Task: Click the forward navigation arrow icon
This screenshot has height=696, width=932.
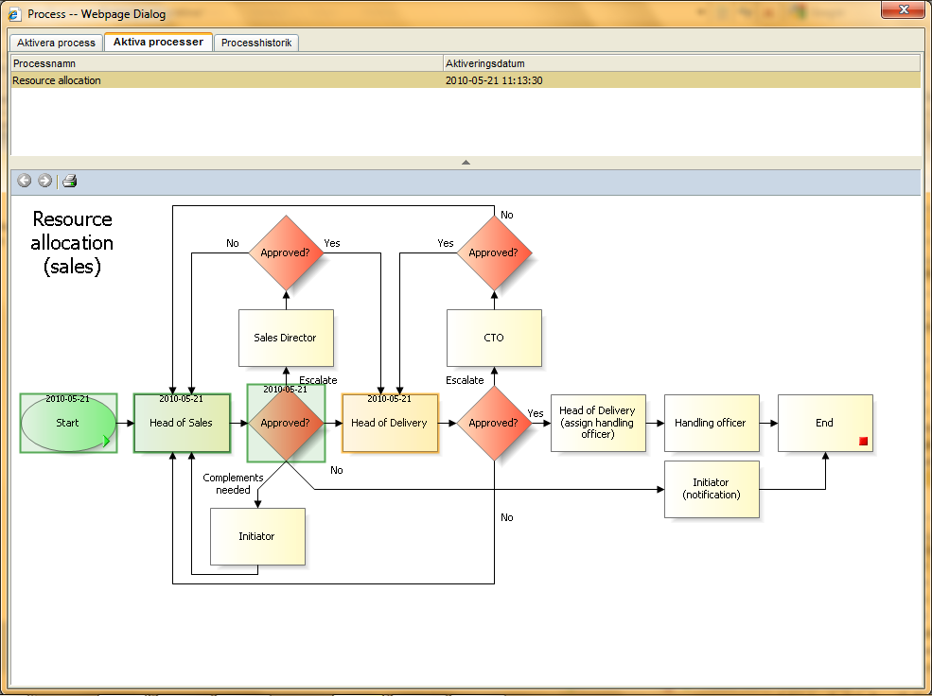Action: [45, 181]
